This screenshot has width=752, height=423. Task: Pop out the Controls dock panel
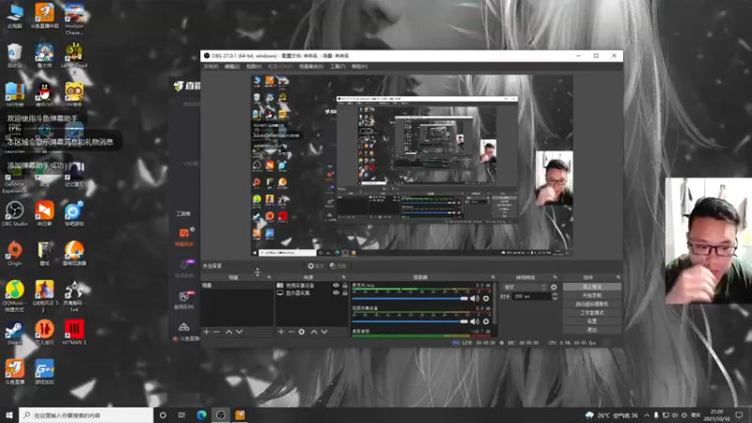(618, 277)
